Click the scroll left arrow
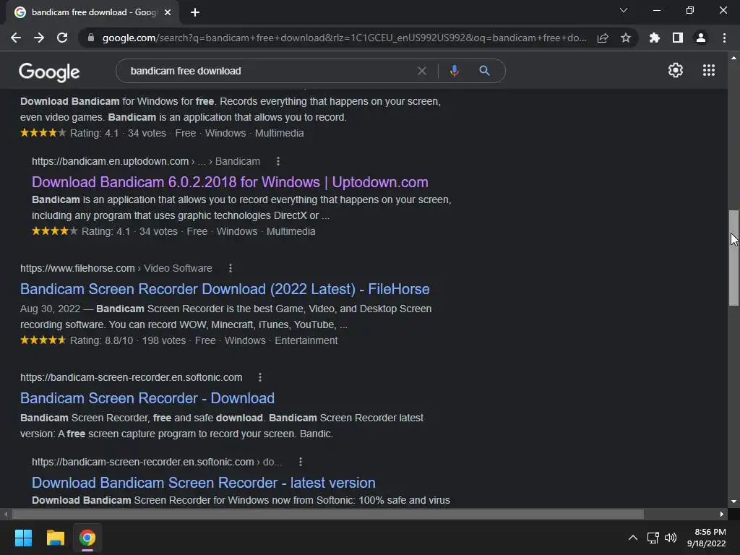The image size is (740, 555). point(6,514)
